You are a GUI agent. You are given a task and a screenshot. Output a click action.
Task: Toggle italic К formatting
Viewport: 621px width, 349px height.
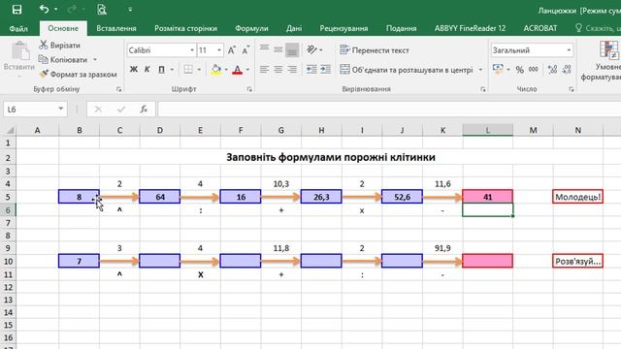click(147, 69)
